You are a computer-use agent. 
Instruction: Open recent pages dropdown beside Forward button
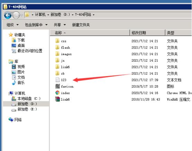click(x=22, y=15)
